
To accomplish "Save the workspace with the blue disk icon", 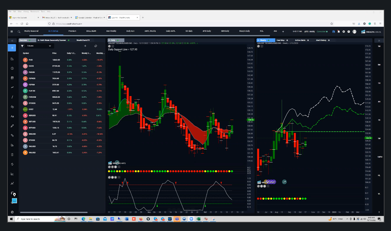I will pos(334,31).
